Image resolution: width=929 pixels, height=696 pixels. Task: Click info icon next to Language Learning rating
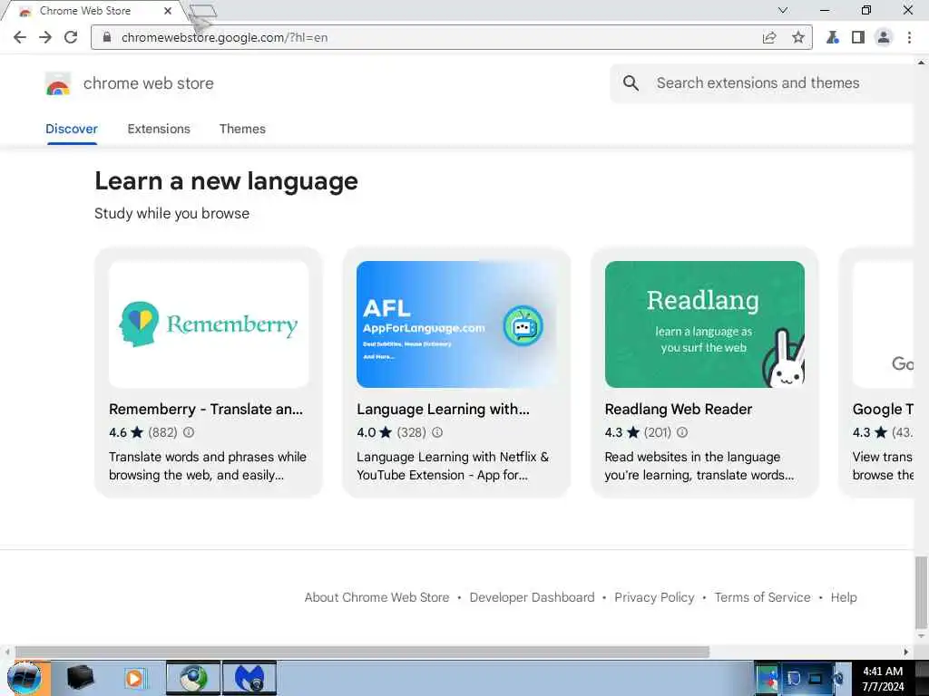437,432
